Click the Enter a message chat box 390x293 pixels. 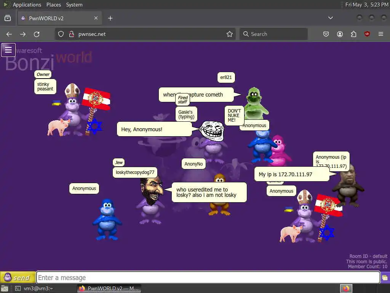tap(208, 278)
